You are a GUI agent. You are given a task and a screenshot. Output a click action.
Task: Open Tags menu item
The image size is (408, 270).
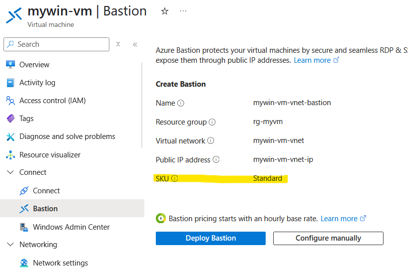(x=26, y=119)
